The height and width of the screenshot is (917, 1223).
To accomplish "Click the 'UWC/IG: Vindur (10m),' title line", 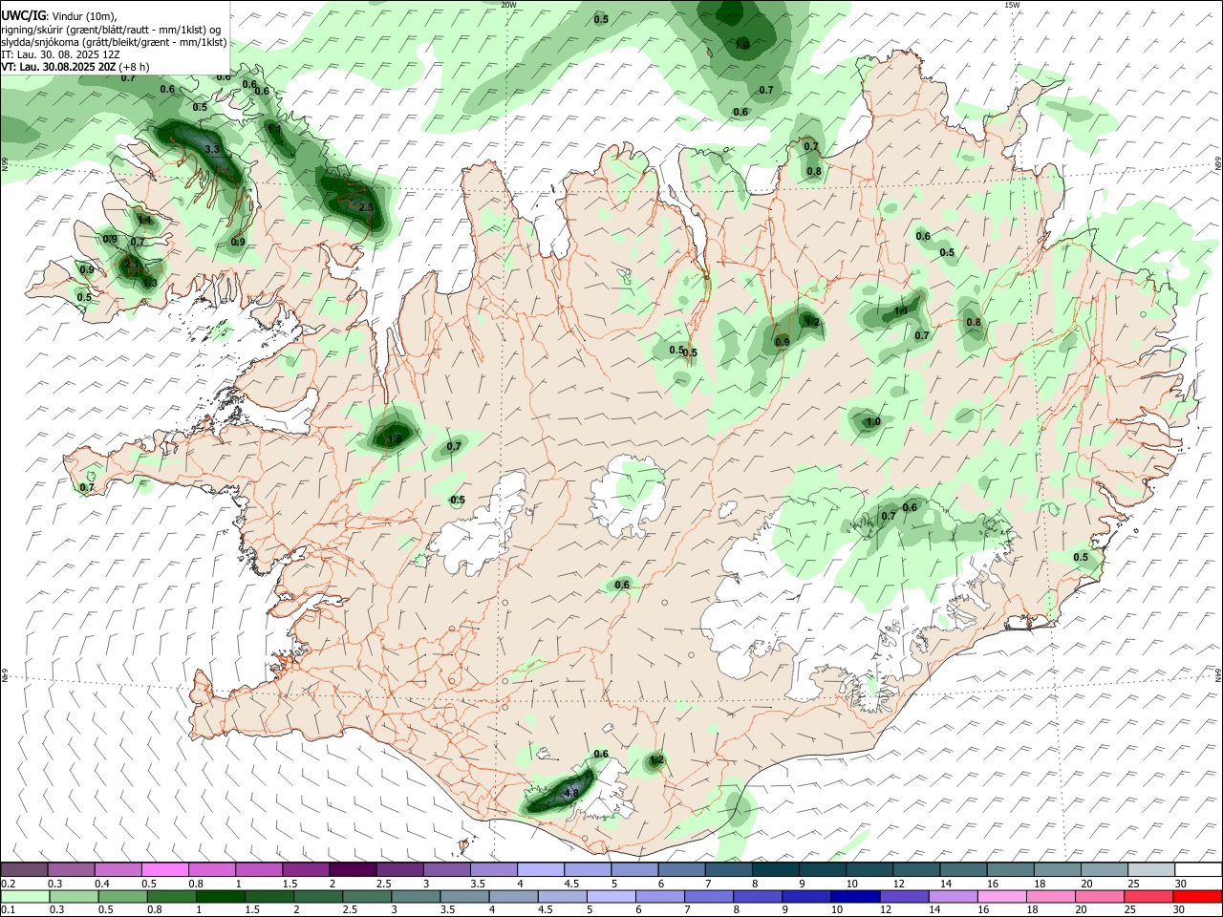I will [x=59, y=16].
